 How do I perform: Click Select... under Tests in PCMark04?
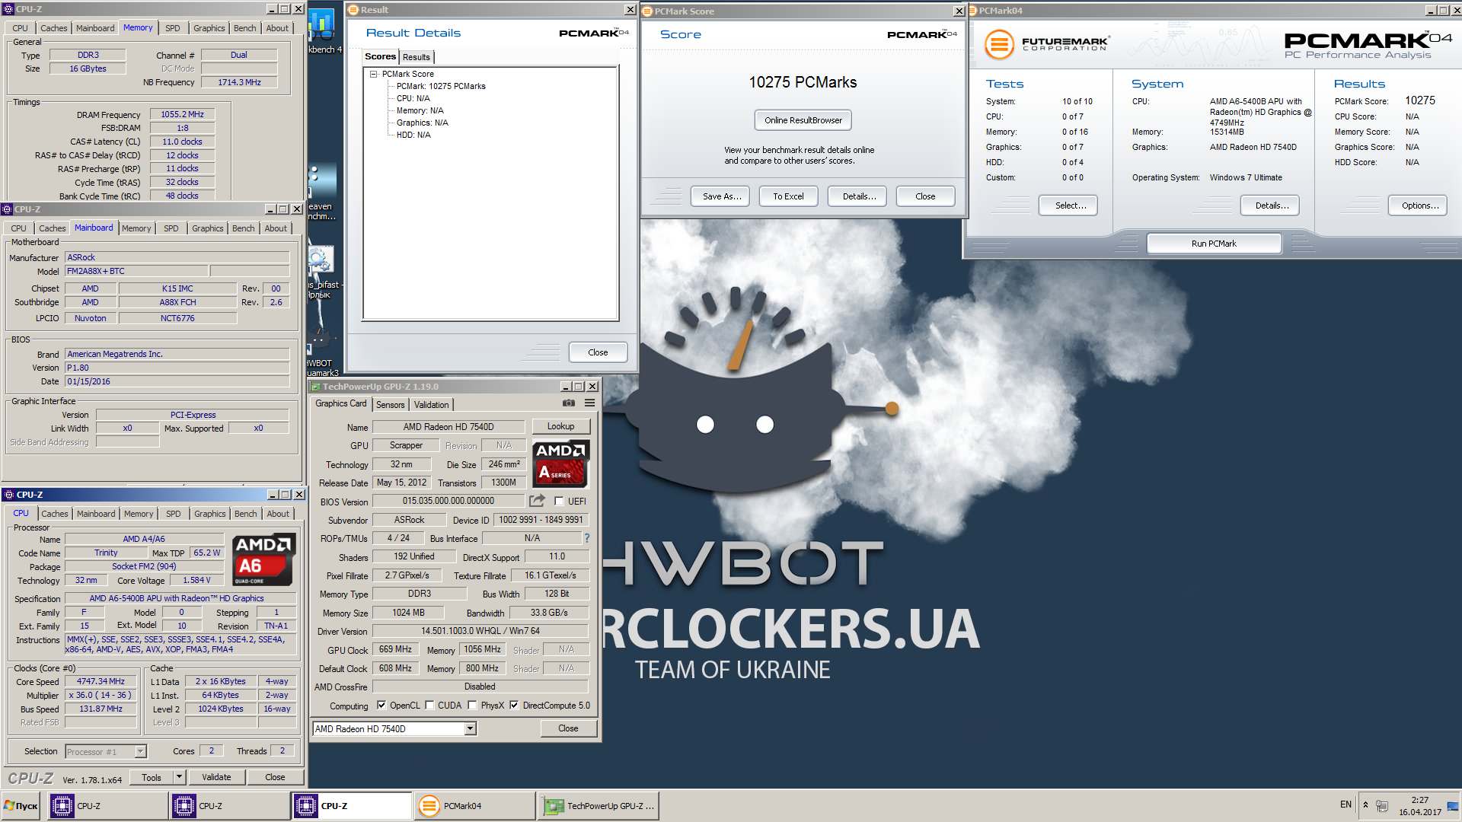point(1069,205)
